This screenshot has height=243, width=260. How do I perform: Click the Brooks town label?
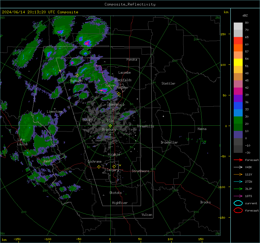[x=205, y=202]
